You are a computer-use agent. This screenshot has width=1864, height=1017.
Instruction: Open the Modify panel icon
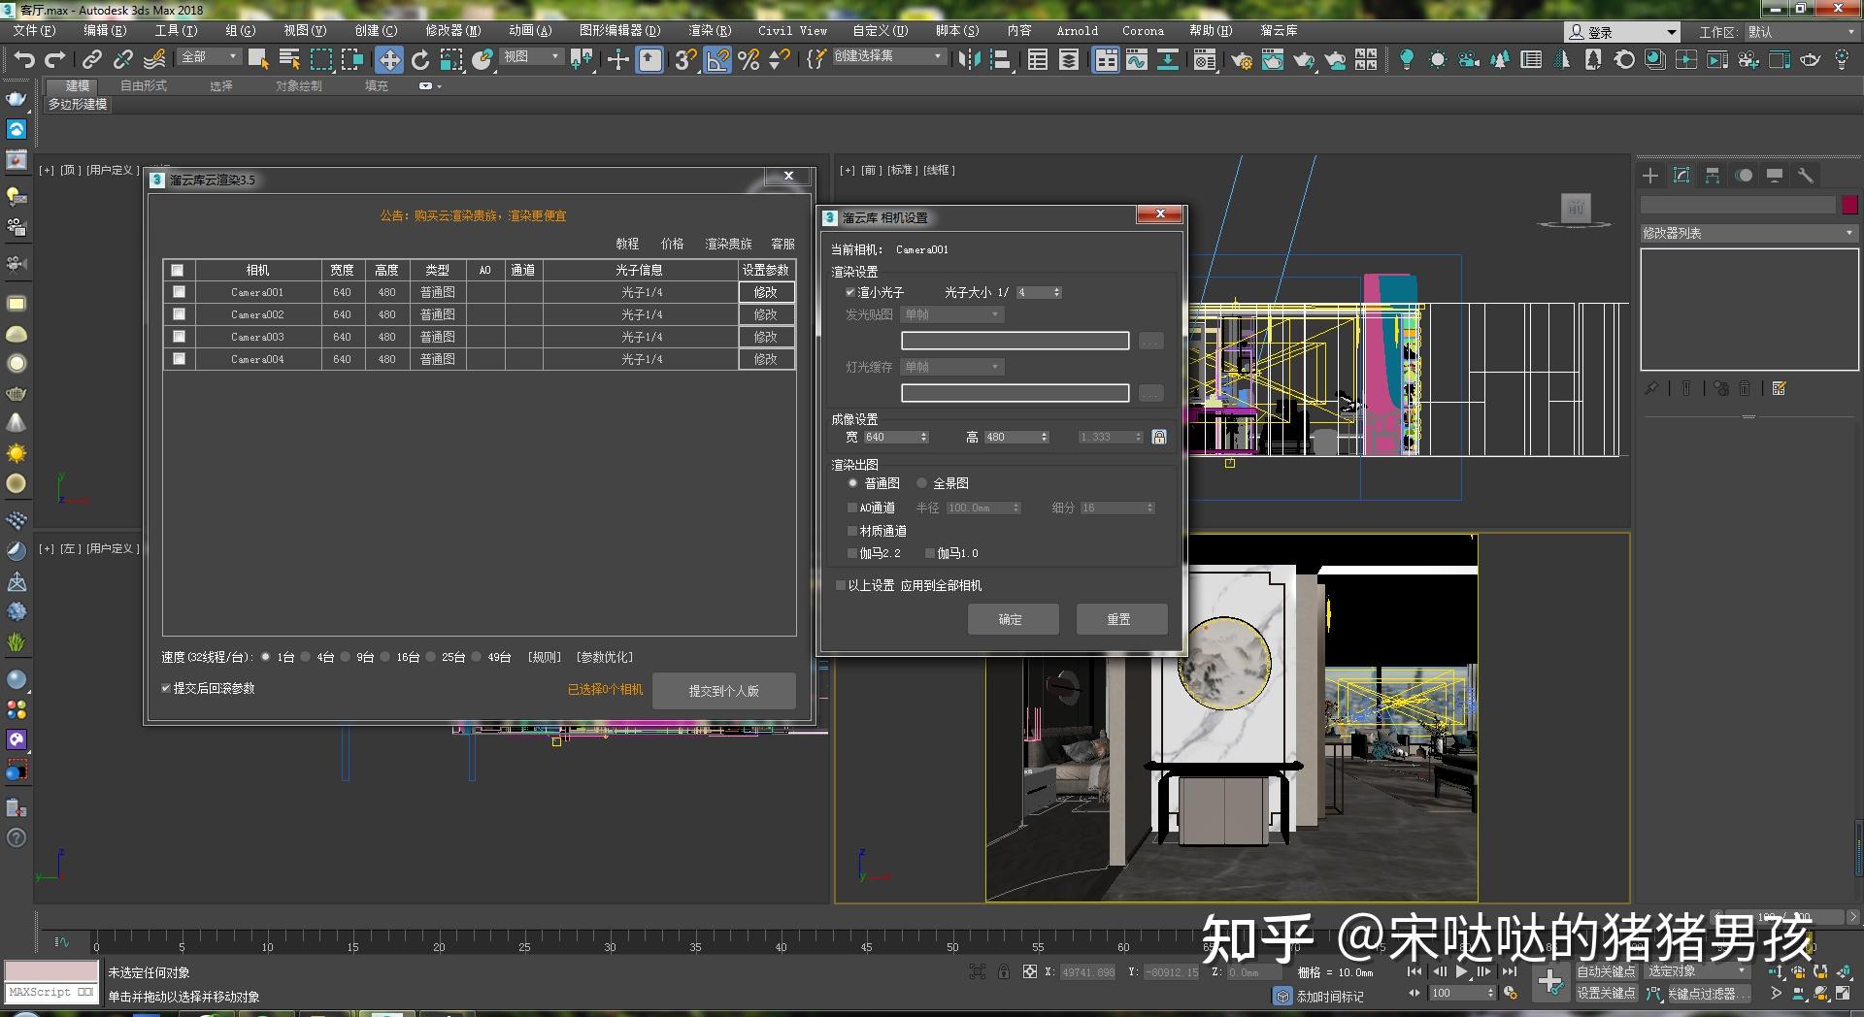[x=1681, y=176]
